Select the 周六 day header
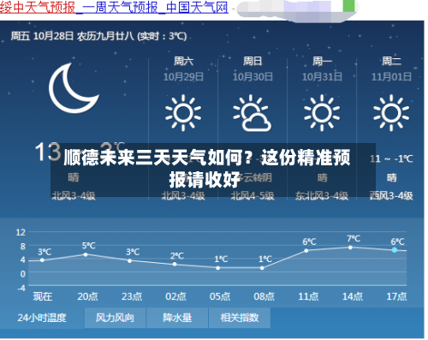The height and width of the screenshot is (340, 428). point(183,61)
